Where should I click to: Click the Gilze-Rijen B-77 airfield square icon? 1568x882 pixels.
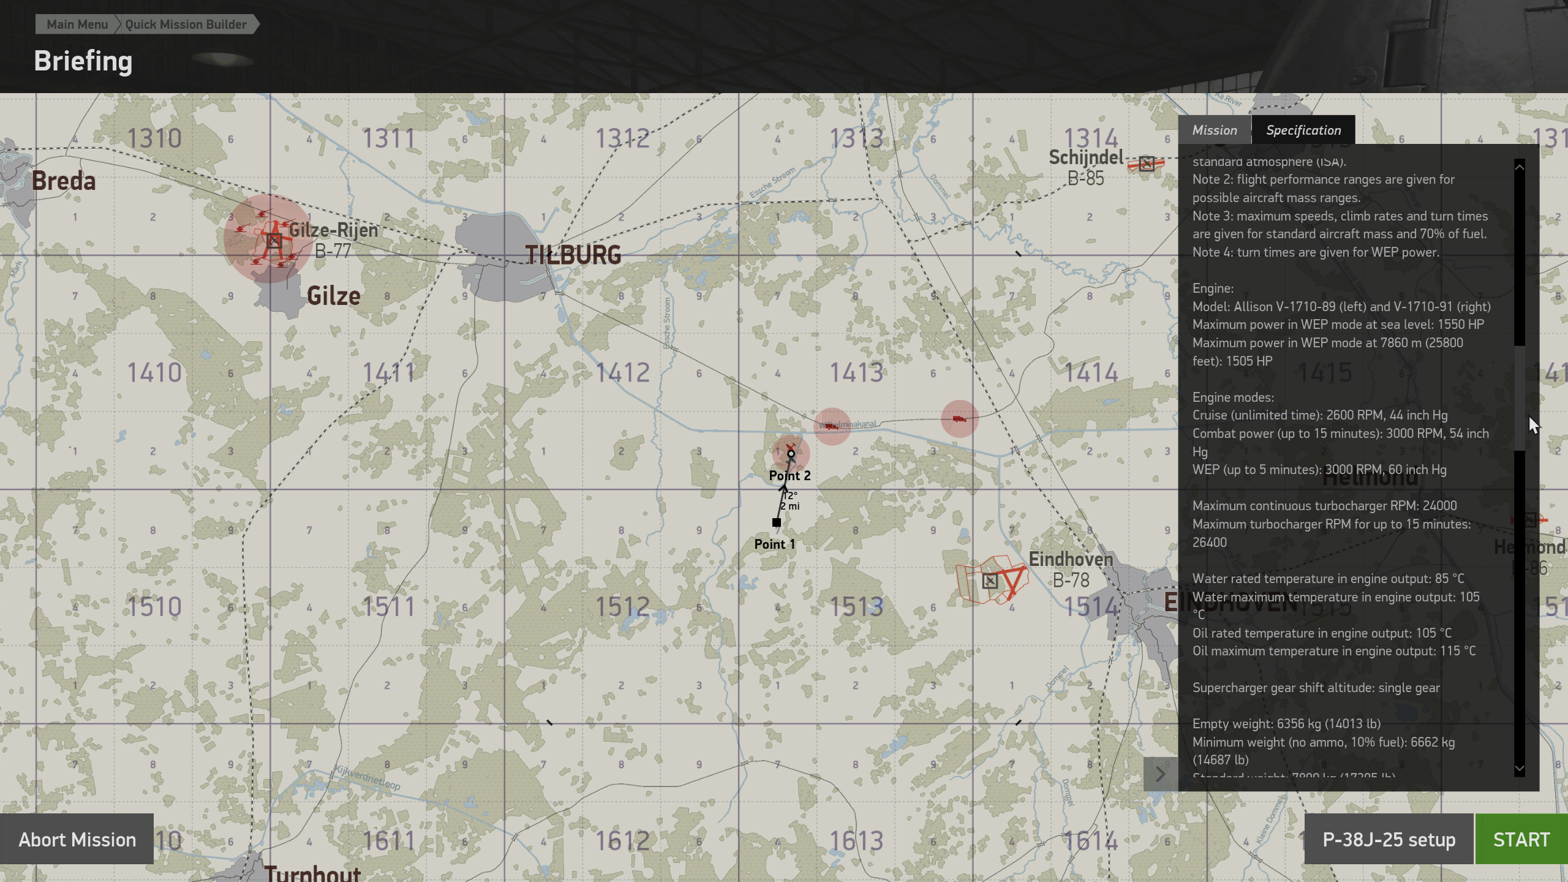click(274, 240)
